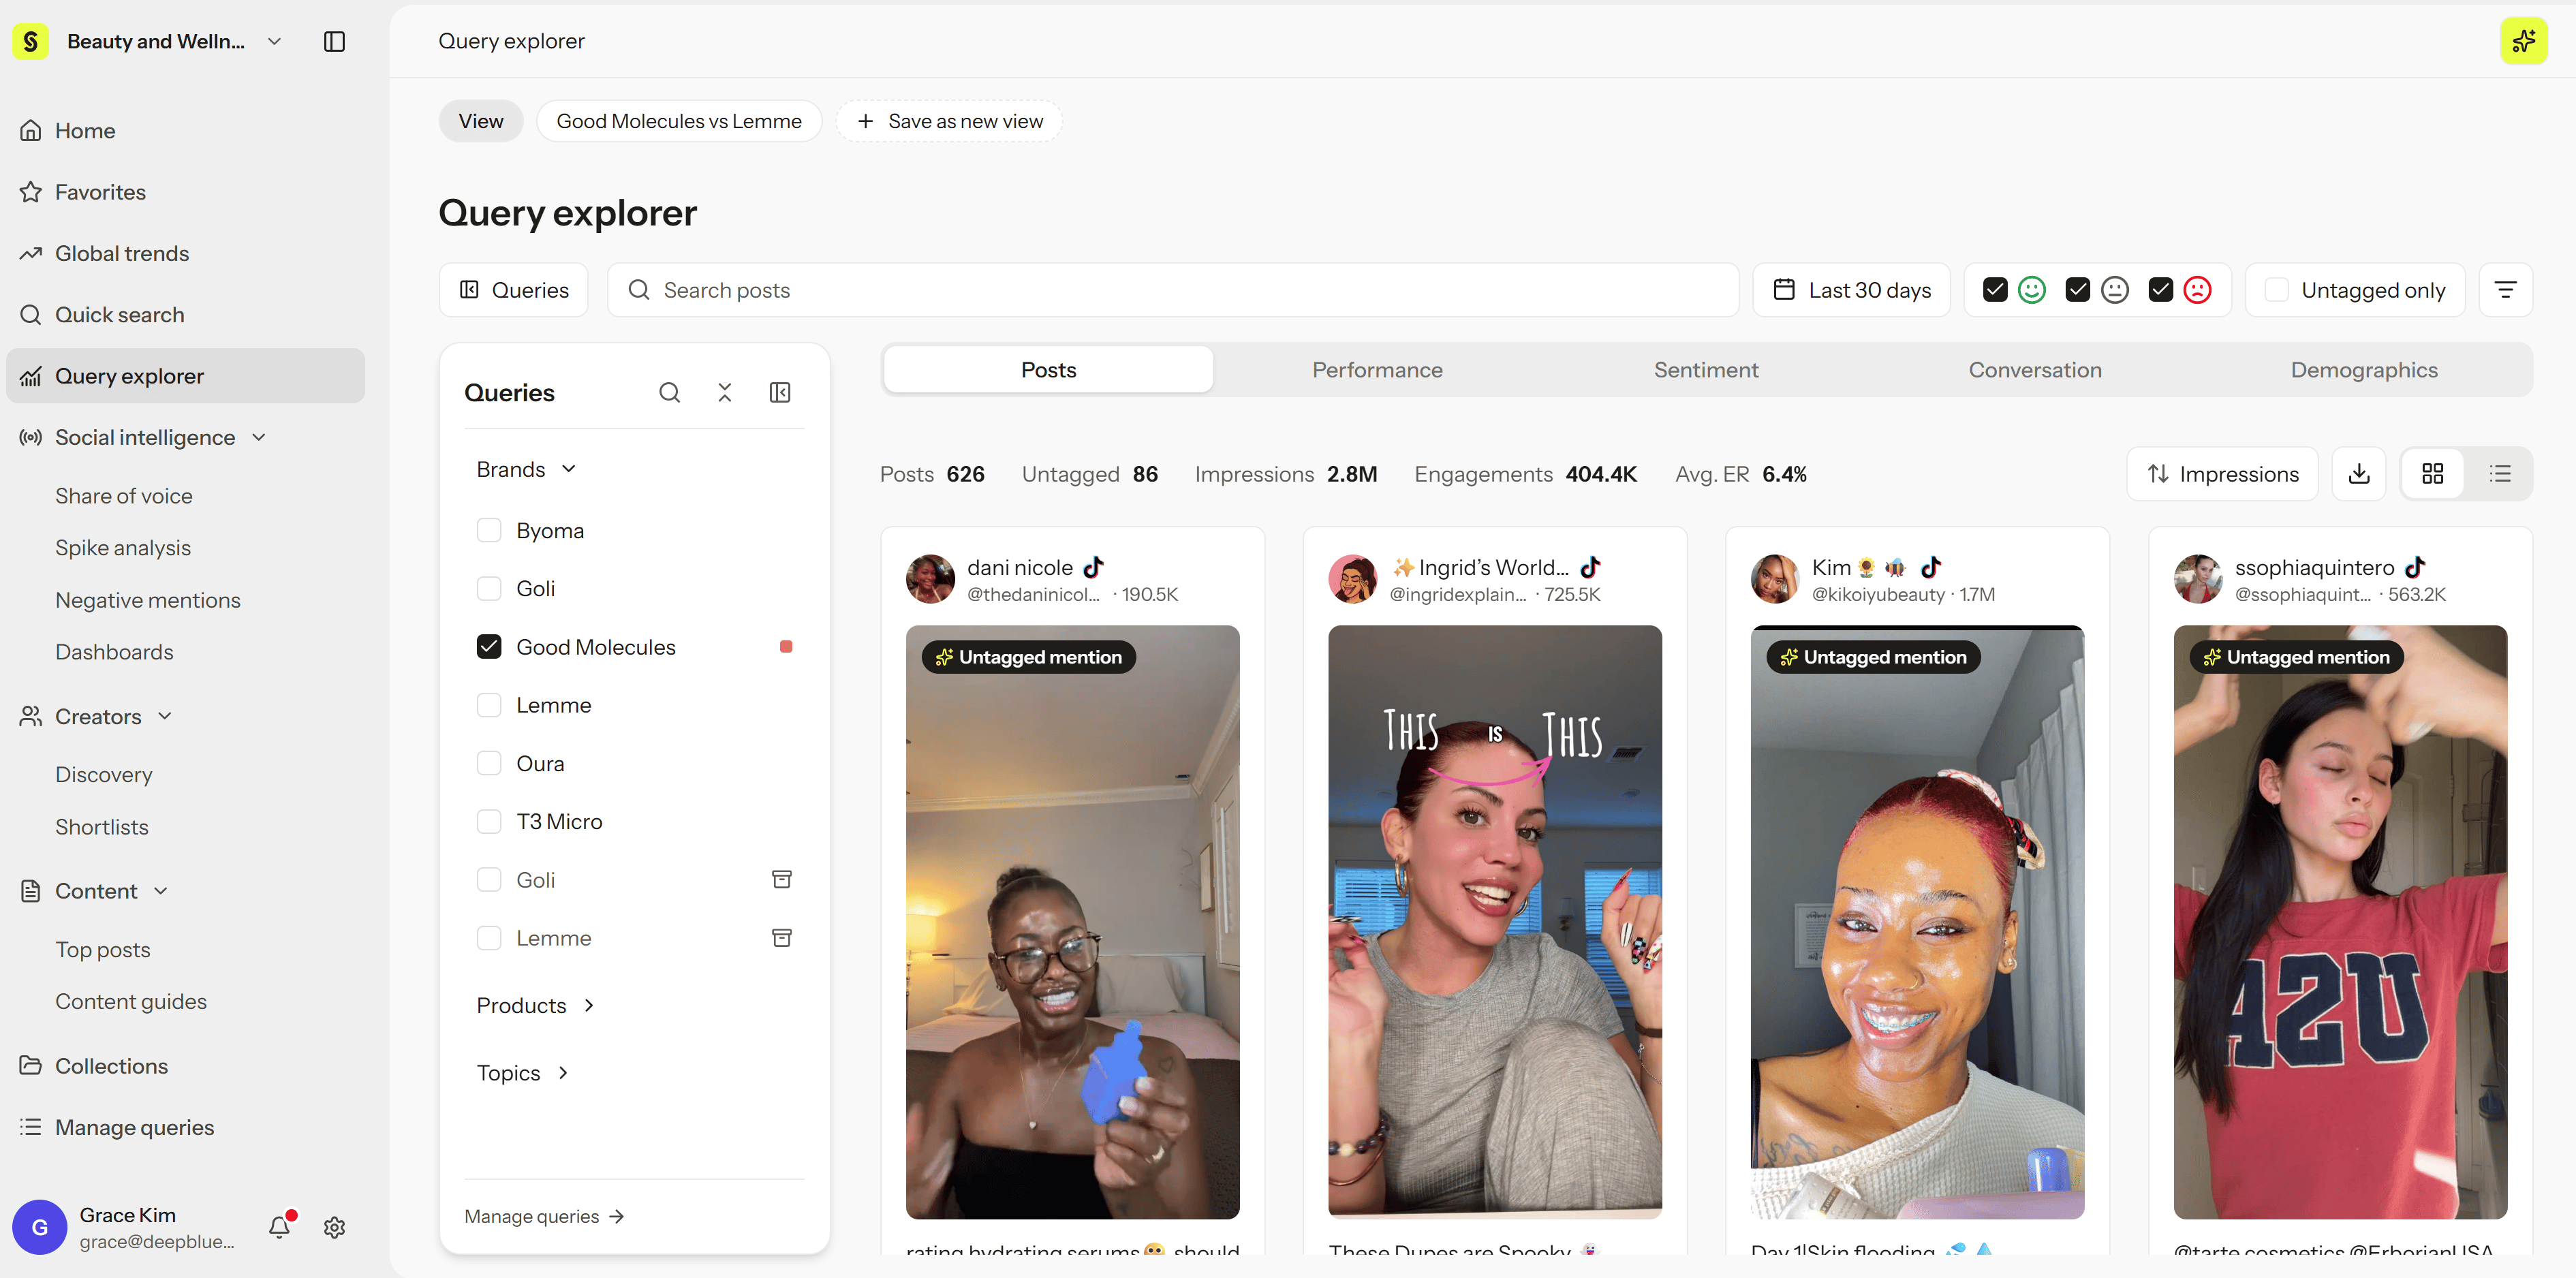Click the collapse-all icon in Queries panel
Image resolution: width=2576 pixels, height=1278 pixels.
[725, 393]
